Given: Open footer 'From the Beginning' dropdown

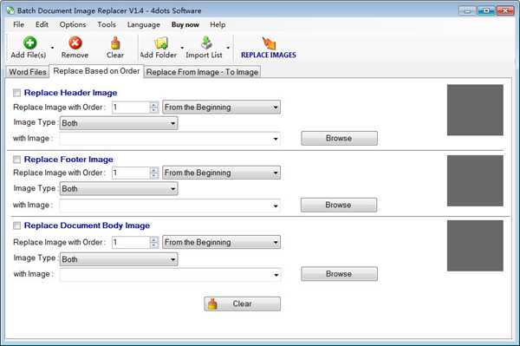Looking at the screenshot, I should coord(221,173).
